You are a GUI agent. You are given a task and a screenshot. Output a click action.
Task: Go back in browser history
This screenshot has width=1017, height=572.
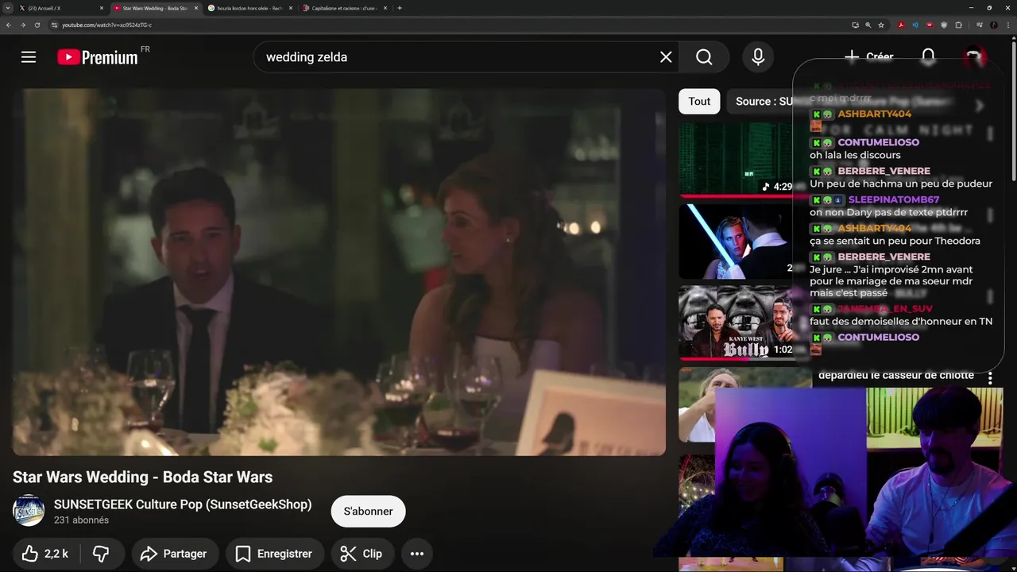(9, 25)
